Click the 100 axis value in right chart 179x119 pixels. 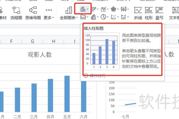pyautogui.click(x=112, y=100)
